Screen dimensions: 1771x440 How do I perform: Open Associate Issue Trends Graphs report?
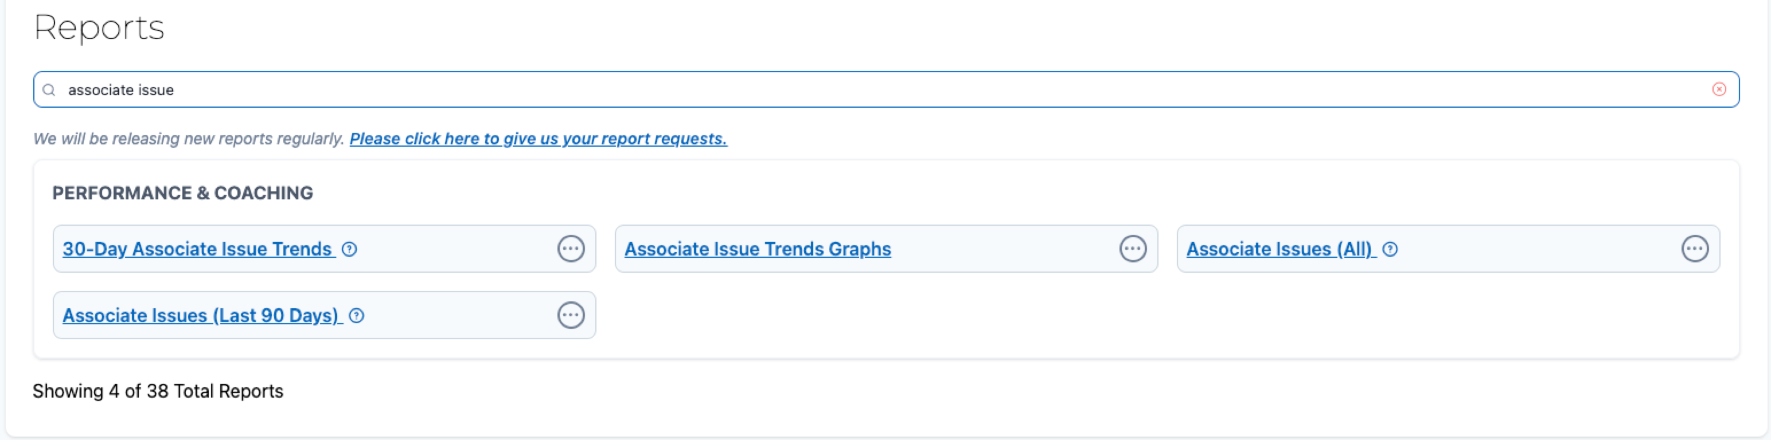pyautogui.click(x=757, y=249)
